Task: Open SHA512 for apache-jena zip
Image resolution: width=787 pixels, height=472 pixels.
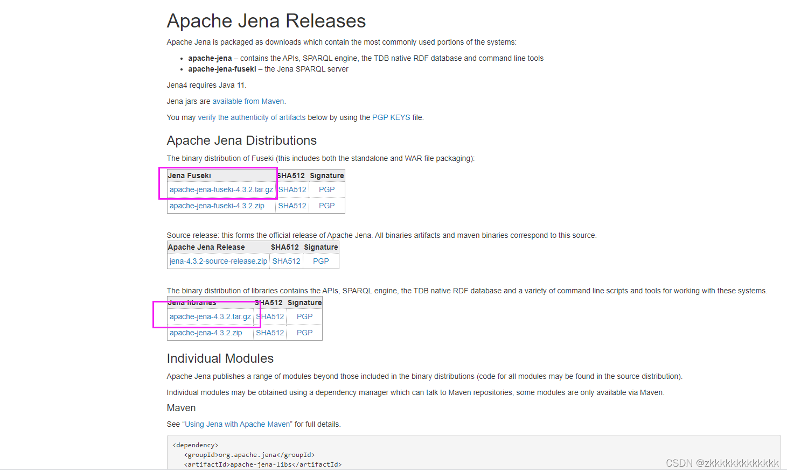Action: point(270,333)
